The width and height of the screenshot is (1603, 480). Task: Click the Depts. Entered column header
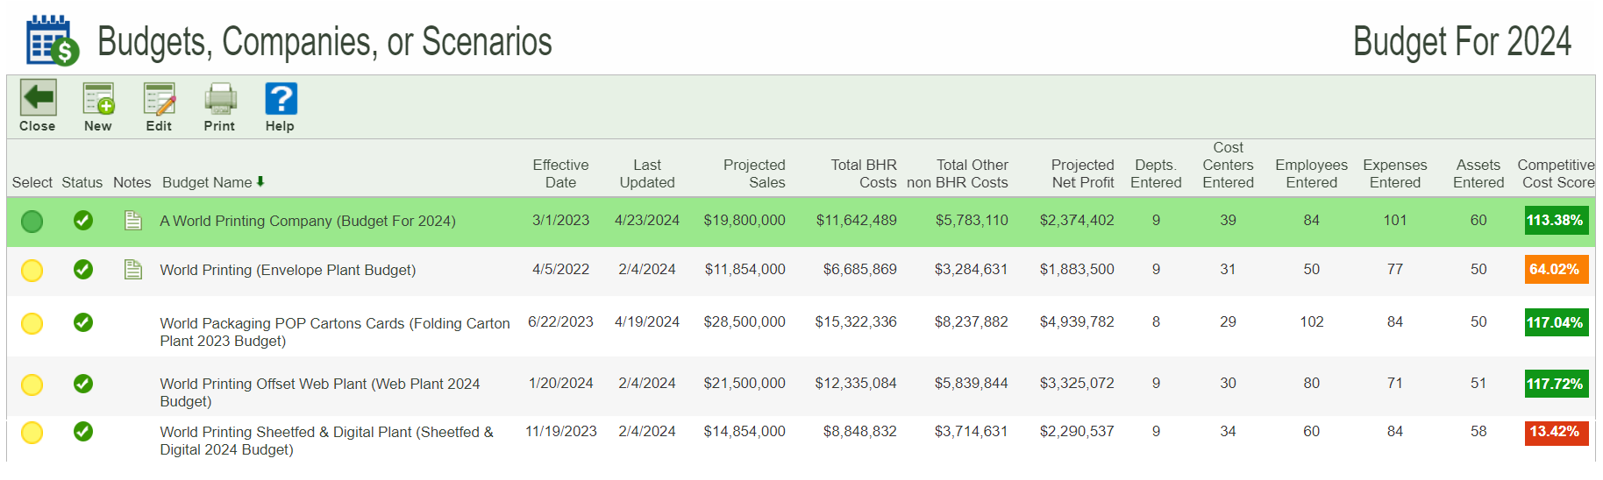[1156, 173]
